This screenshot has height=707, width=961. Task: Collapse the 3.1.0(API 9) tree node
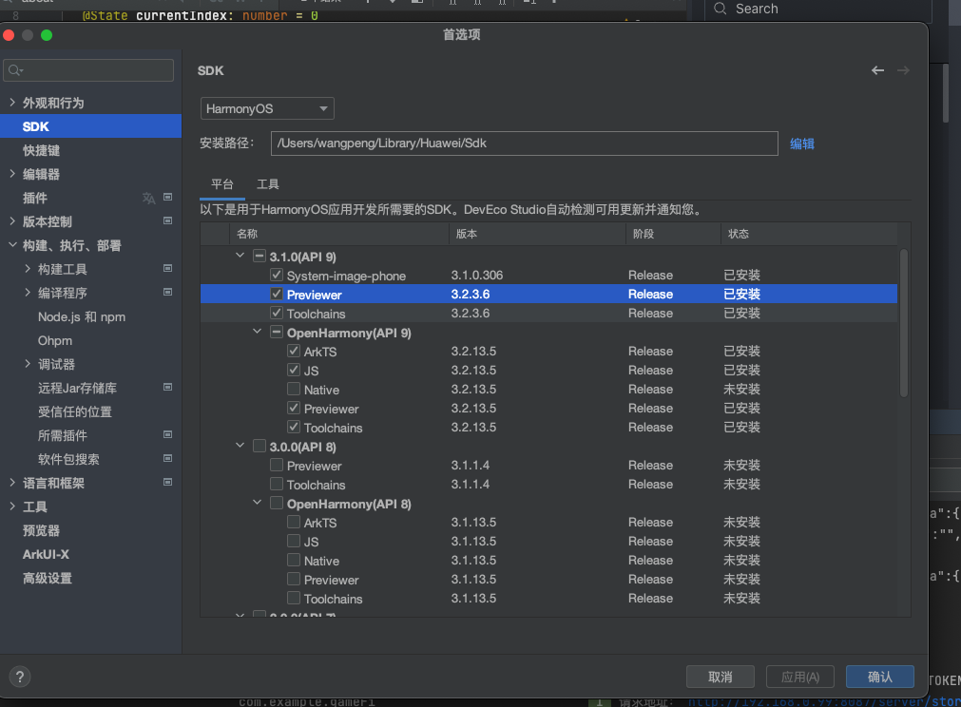click(240, 256)
